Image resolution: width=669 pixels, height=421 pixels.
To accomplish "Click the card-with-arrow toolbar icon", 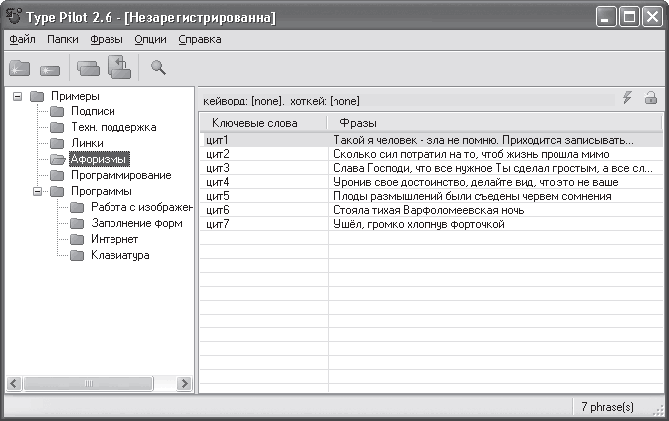I will click(x=119, y=67).
